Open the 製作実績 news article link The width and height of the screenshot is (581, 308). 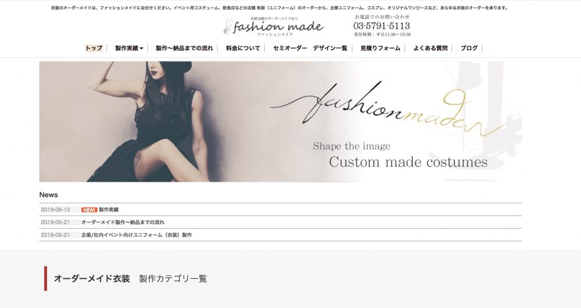pyautogui.click(x=109, y=210)
